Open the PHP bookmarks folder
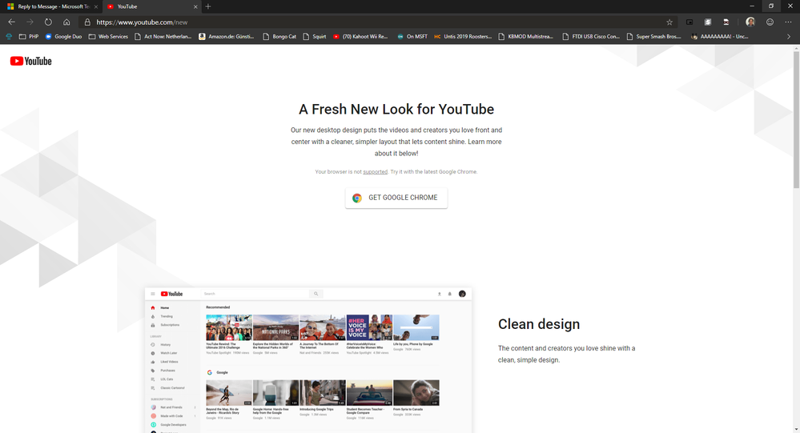 click(29, 36)
